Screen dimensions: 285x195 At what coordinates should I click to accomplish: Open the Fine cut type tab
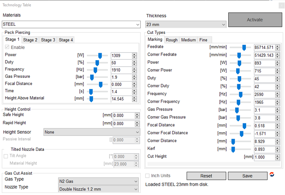point(203,40)
